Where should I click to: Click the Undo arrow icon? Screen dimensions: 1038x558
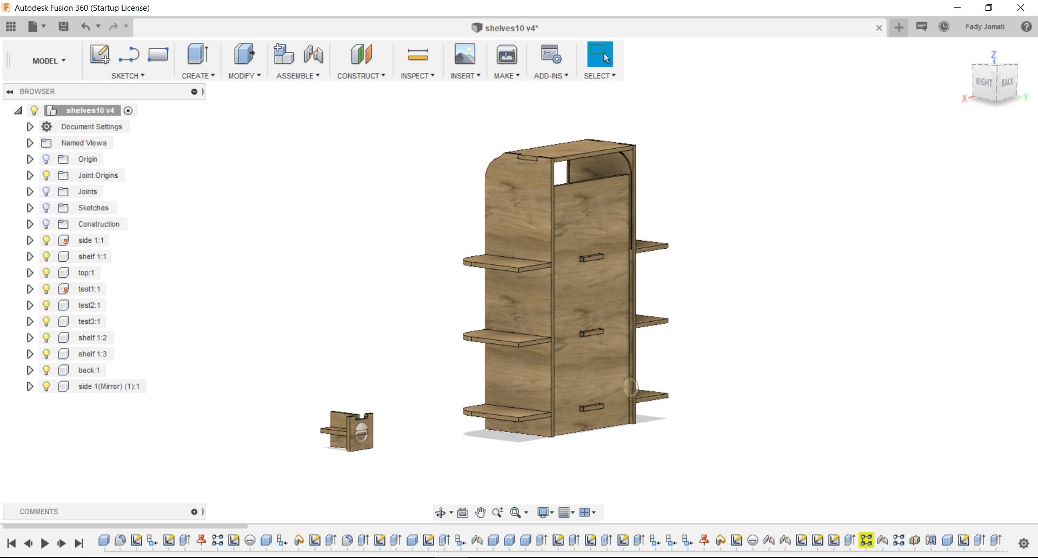[x=85, y=26]
